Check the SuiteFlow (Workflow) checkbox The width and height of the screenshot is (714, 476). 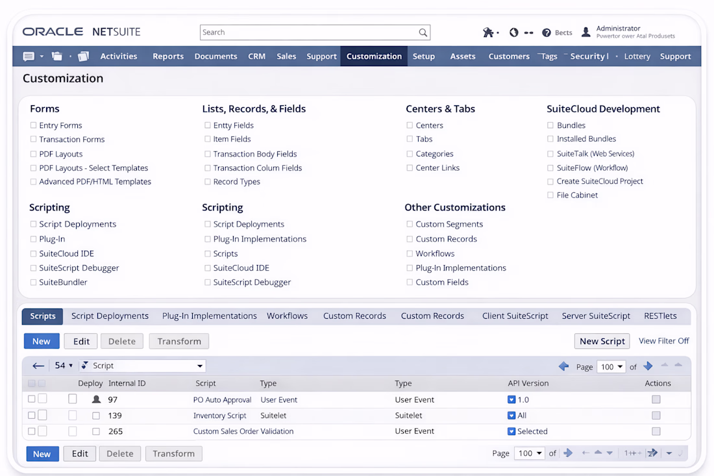tap(550, 168)
